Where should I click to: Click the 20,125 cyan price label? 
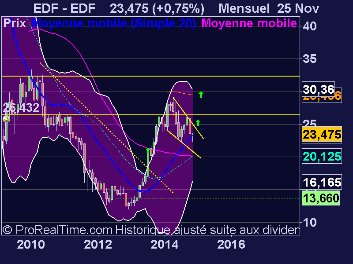click(322, 156)
